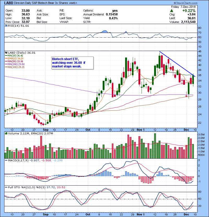Click the RSI(14) 51.66 label
The image size is (209, 217).
pos(18,26)
